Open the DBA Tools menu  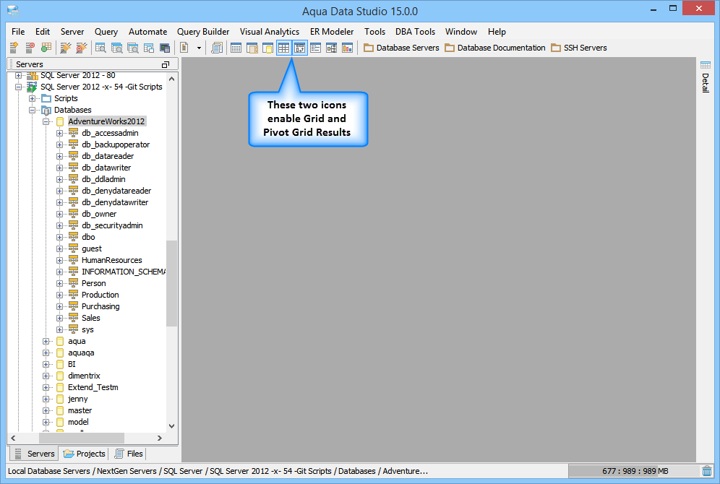415,32
